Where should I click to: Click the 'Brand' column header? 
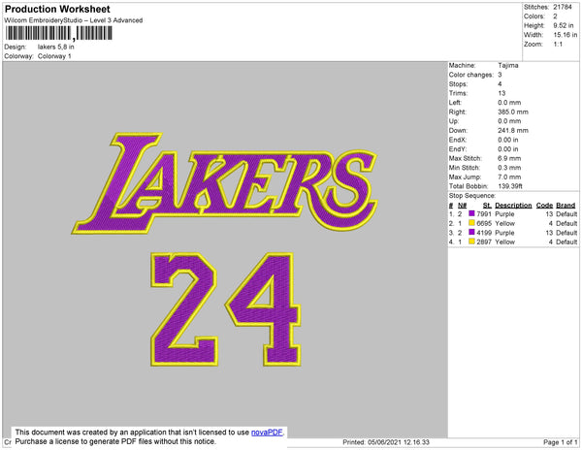click(566, 206)
